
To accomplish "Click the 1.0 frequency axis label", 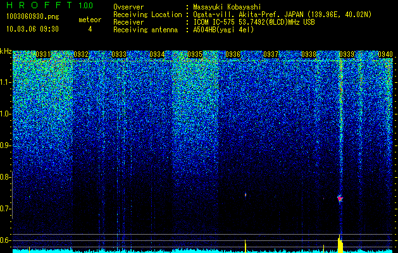I will (6, 114).
